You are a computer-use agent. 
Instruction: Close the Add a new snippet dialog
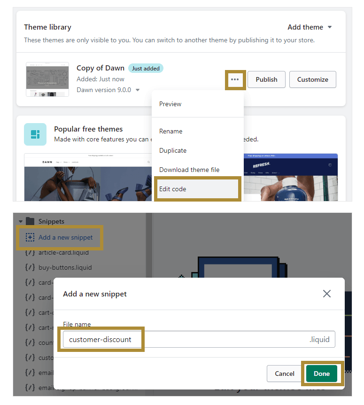click(x=327, y=294)
